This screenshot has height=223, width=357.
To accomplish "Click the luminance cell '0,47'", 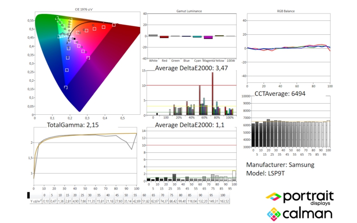I will click(x=53, y=201).
